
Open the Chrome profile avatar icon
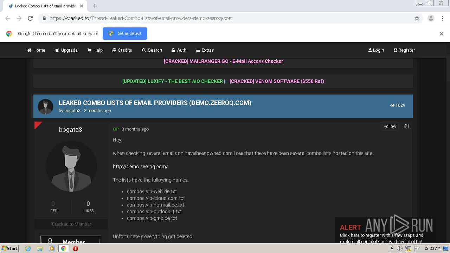[431, 18]
